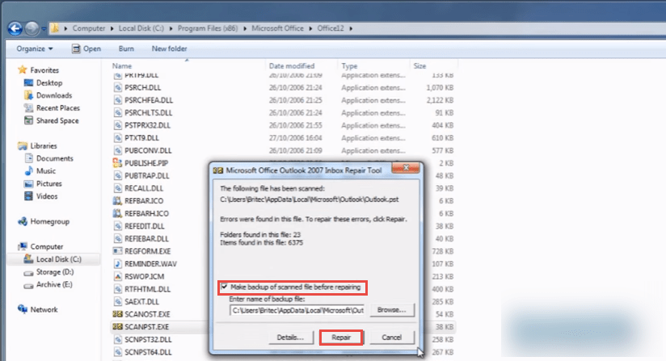
Task: Click the SCANPST.EXE file icon
Action: click(117, 326)
